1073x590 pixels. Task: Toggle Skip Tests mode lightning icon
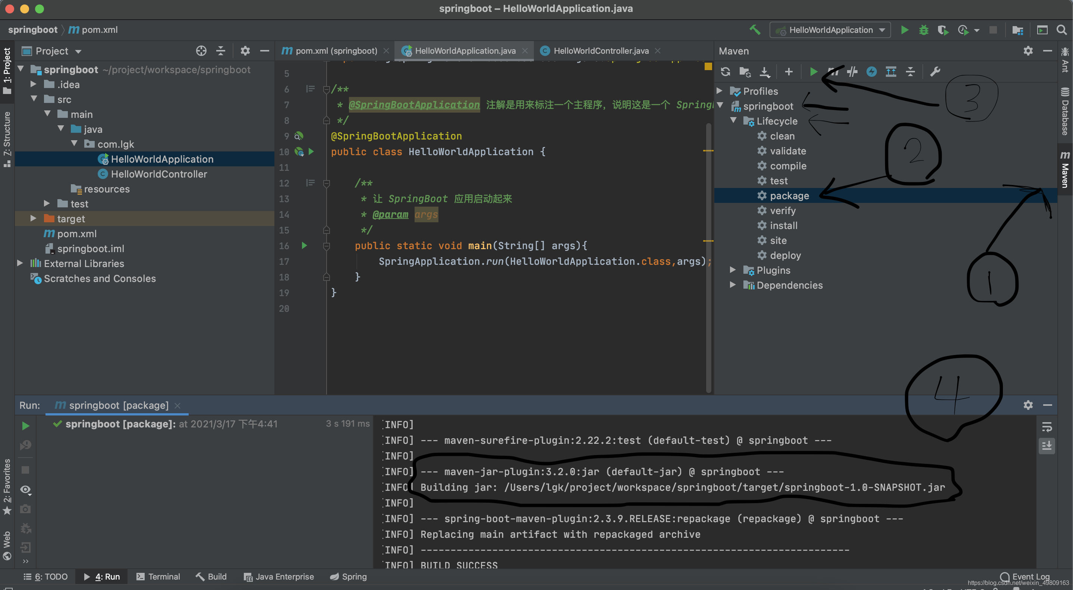tap(871, 72)
